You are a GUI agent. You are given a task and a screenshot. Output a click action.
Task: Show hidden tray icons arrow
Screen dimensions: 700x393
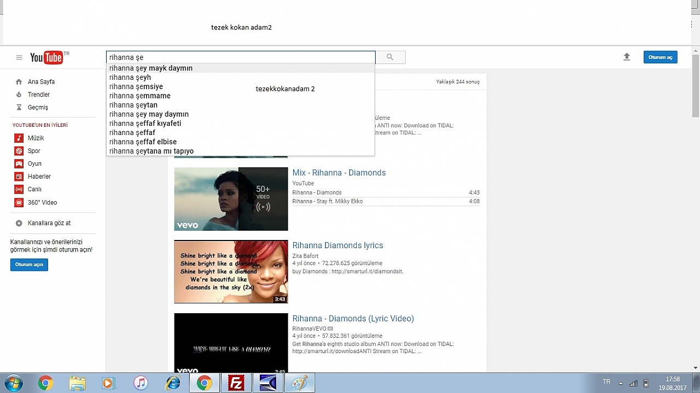(621, 383)
